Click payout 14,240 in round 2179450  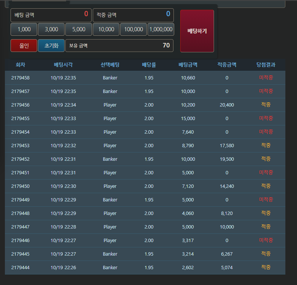[227, 186]
